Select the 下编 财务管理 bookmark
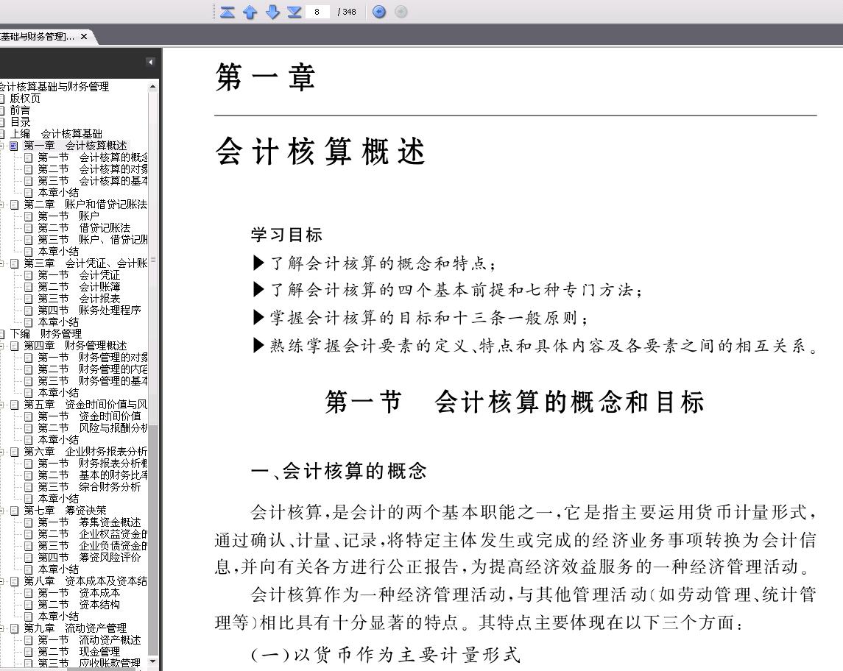843x671 pixels. 46,334
